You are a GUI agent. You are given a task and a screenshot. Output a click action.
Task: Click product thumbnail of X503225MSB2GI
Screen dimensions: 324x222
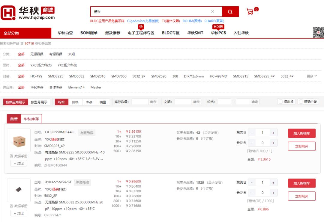coord(19,190)
